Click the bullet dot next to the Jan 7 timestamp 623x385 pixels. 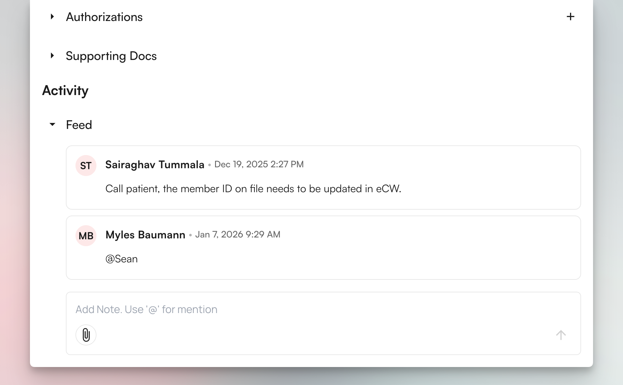pos(191,235)
